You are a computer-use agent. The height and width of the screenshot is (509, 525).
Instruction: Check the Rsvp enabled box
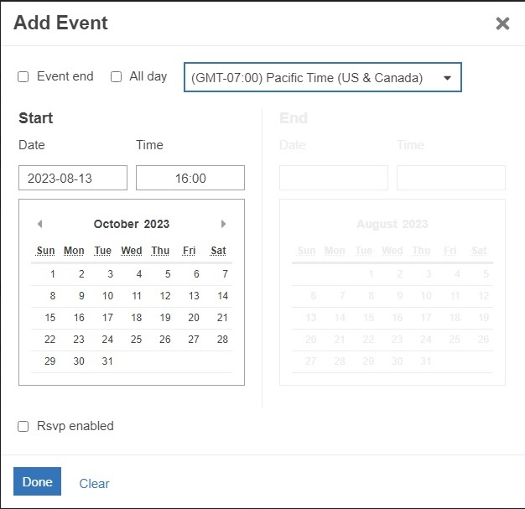[x=23, y=426]
